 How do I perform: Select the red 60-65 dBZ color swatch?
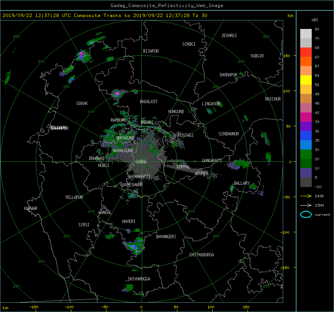(x=306, y=52)
